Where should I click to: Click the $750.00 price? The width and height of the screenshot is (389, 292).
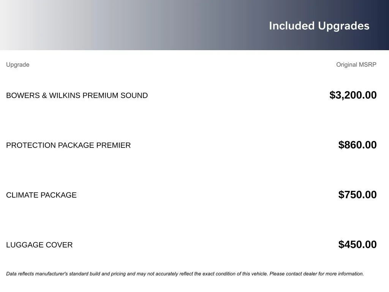click(357, 195)
